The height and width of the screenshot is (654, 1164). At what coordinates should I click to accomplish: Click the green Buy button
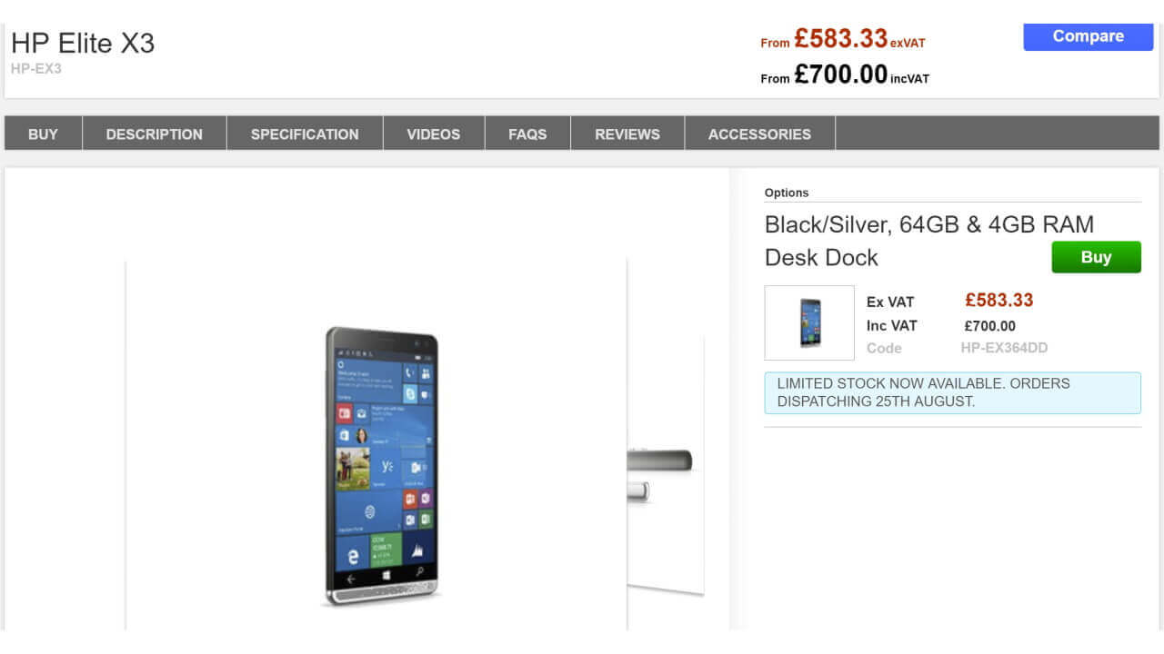pyautogui.click(x=1096, y=257)
